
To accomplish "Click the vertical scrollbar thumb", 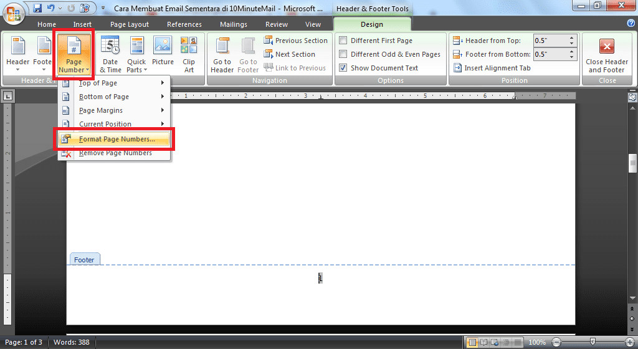I will point(632,163).
